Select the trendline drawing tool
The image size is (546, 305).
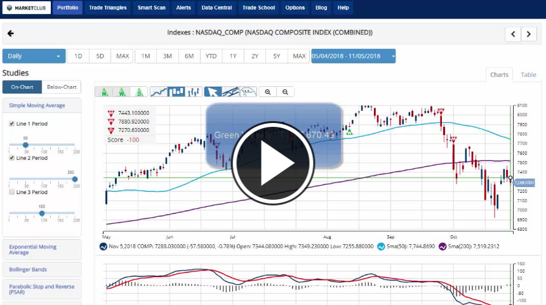230,92
